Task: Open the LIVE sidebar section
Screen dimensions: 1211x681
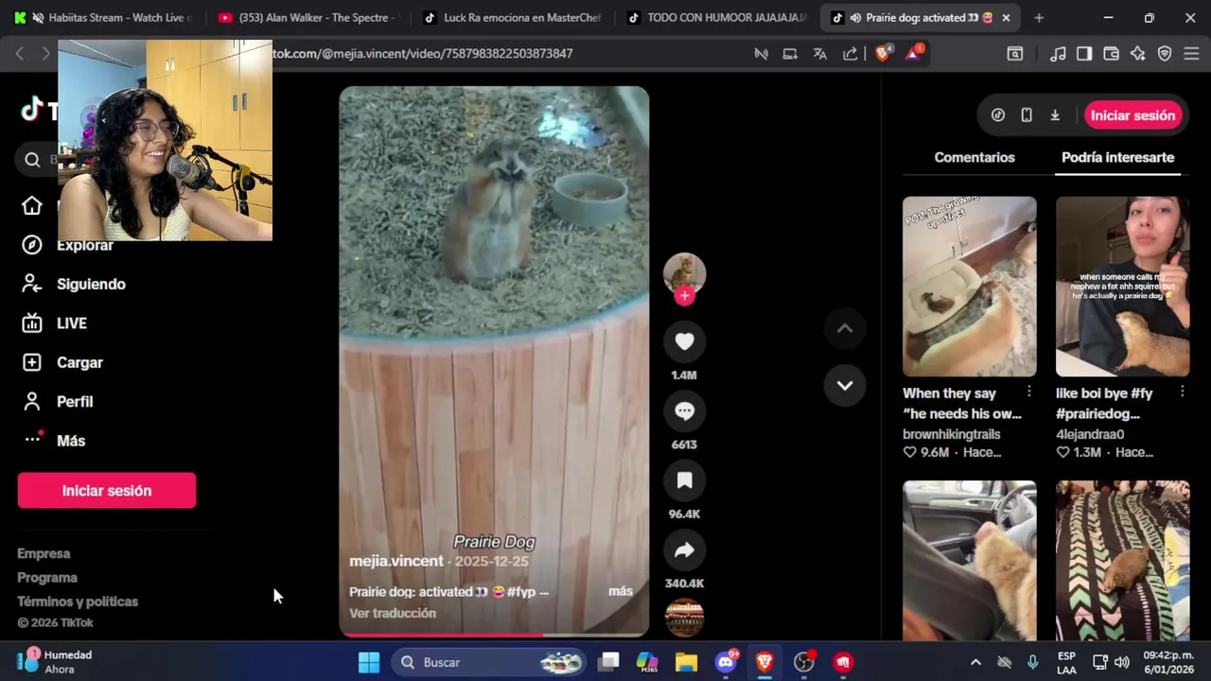Action: point(55,323)
